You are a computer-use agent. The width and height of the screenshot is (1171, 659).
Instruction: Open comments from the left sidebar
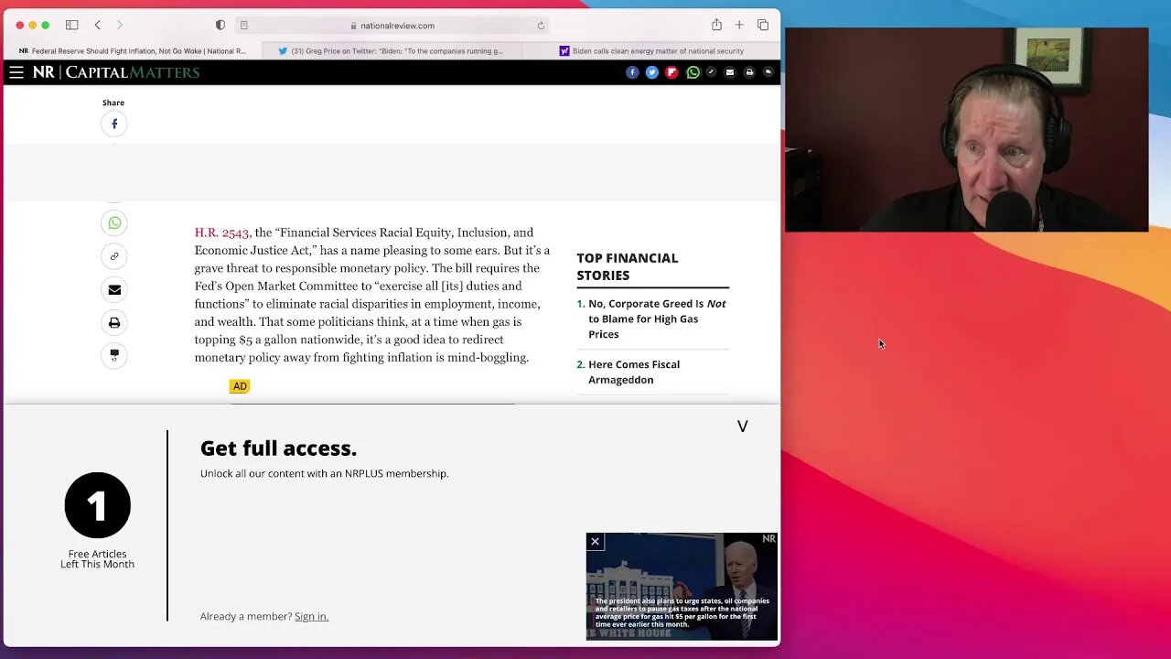click(x=114, y=355)
